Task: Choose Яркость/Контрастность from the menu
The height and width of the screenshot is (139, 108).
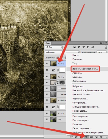Action: click(x=85, y=69)
